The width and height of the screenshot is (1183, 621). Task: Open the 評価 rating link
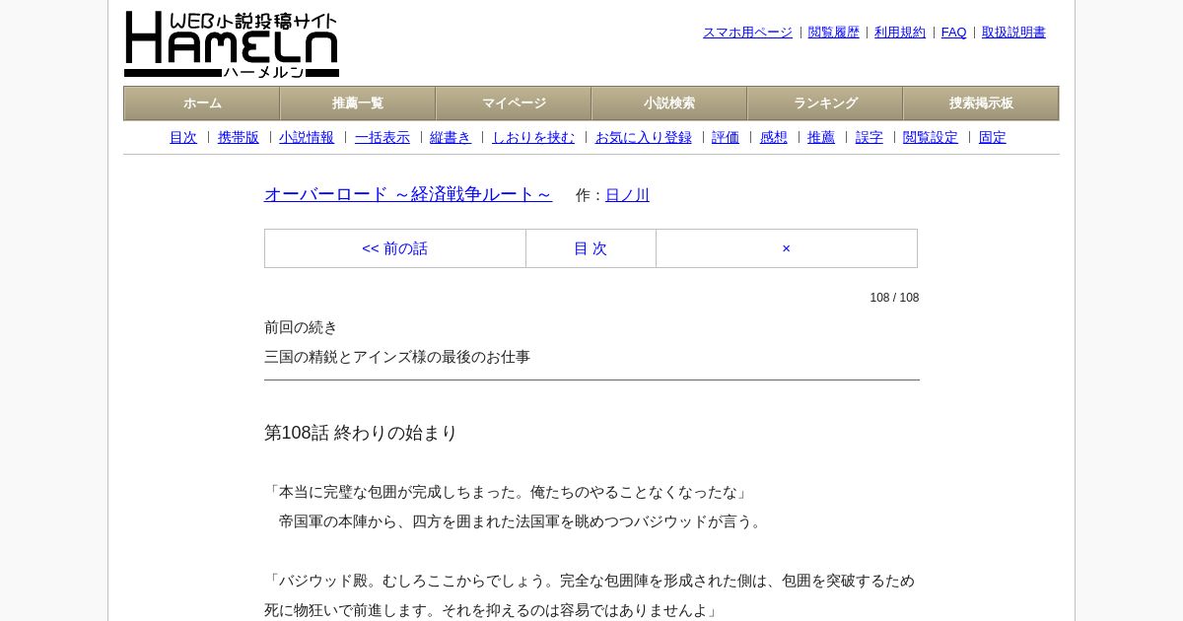[x=726, y=138]
